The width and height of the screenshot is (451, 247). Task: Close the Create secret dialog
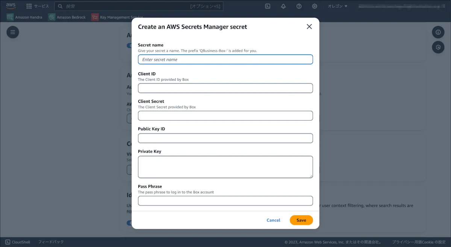click(x=309, y=27)
